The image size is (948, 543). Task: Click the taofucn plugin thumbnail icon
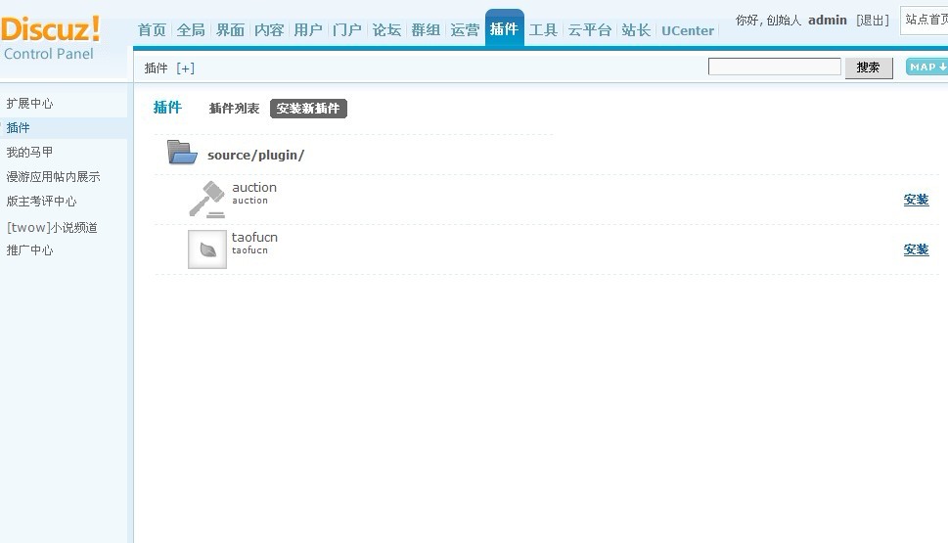pyautogui.click(x=206, y=249)
